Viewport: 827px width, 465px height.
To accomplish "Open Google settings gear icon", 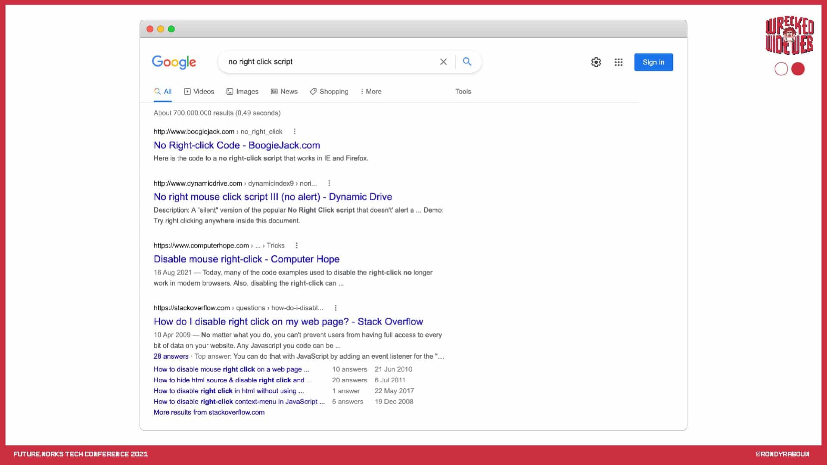I will pyautogui.click(x=596, y=62).
